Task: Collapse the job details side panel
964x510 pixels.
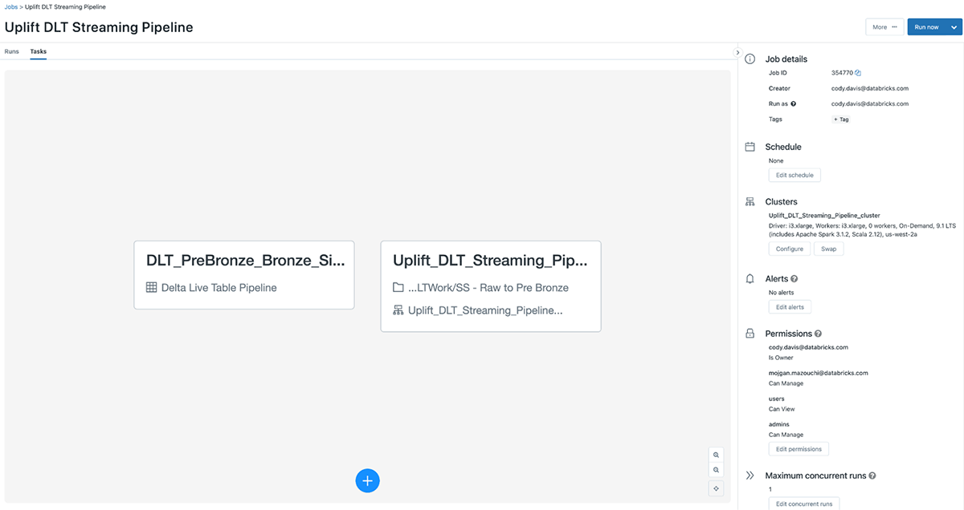Action: coord(737,52)
